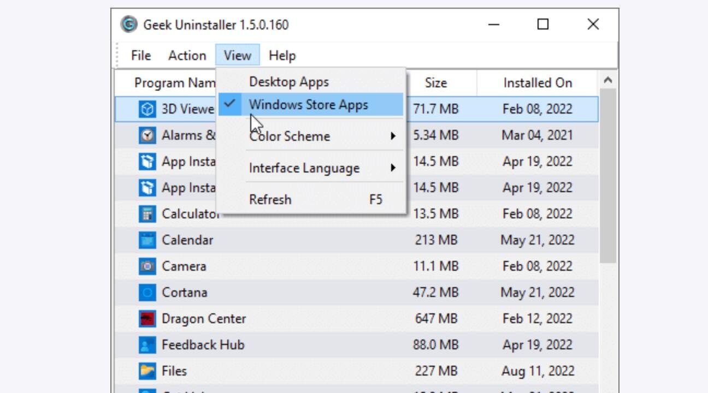Click the 3D Viewer app icon
This screenshot has width=708, height=393.
pyautogui.click(x=147, y=109)
